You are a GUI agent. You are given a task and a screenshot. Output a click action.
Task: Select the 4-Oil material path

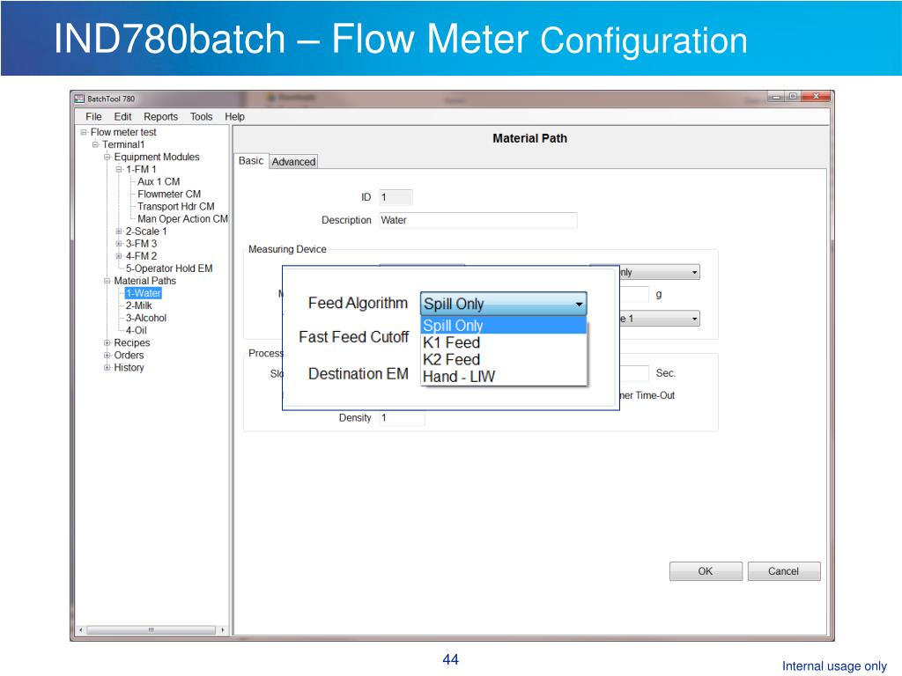point(137,331)
